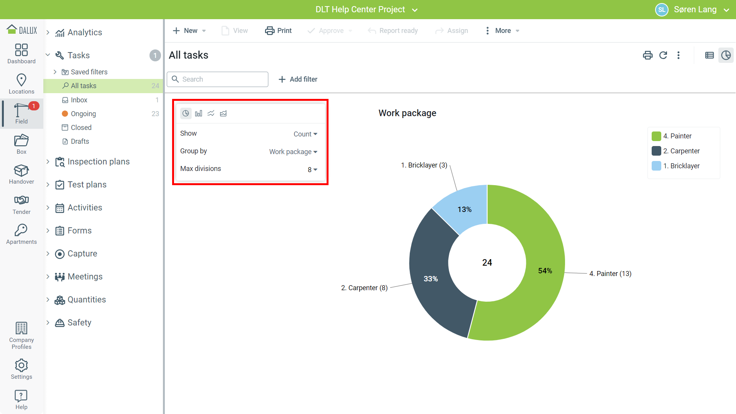Click the Print toolbar button
This screenshot has height=414, width=736.
pyautogui.click(x=278, y=31)
